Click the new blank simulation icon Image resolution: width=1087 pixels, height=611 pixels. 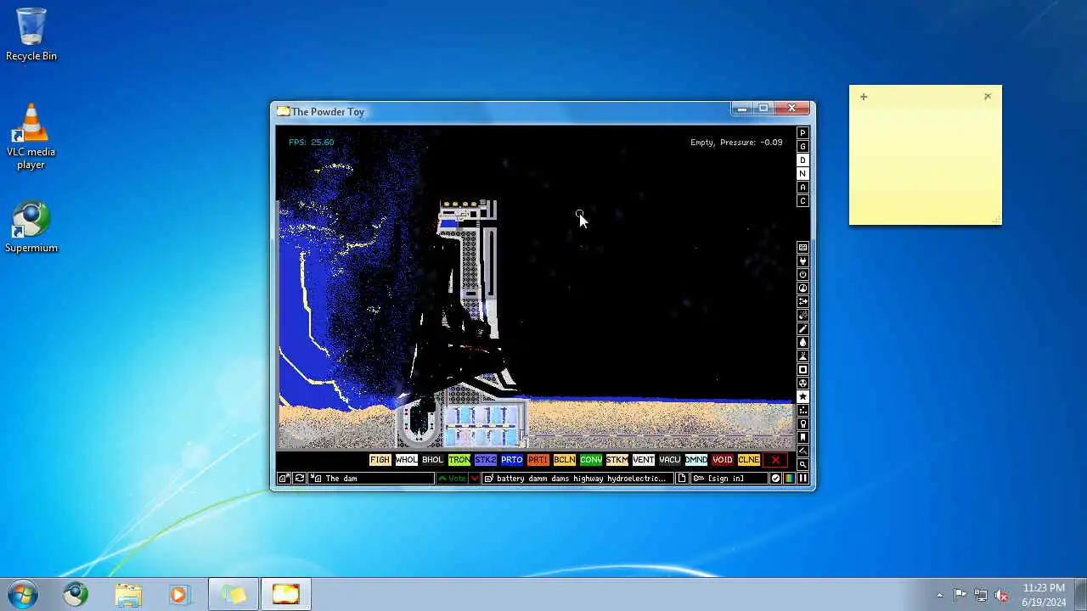coord(682,479)
